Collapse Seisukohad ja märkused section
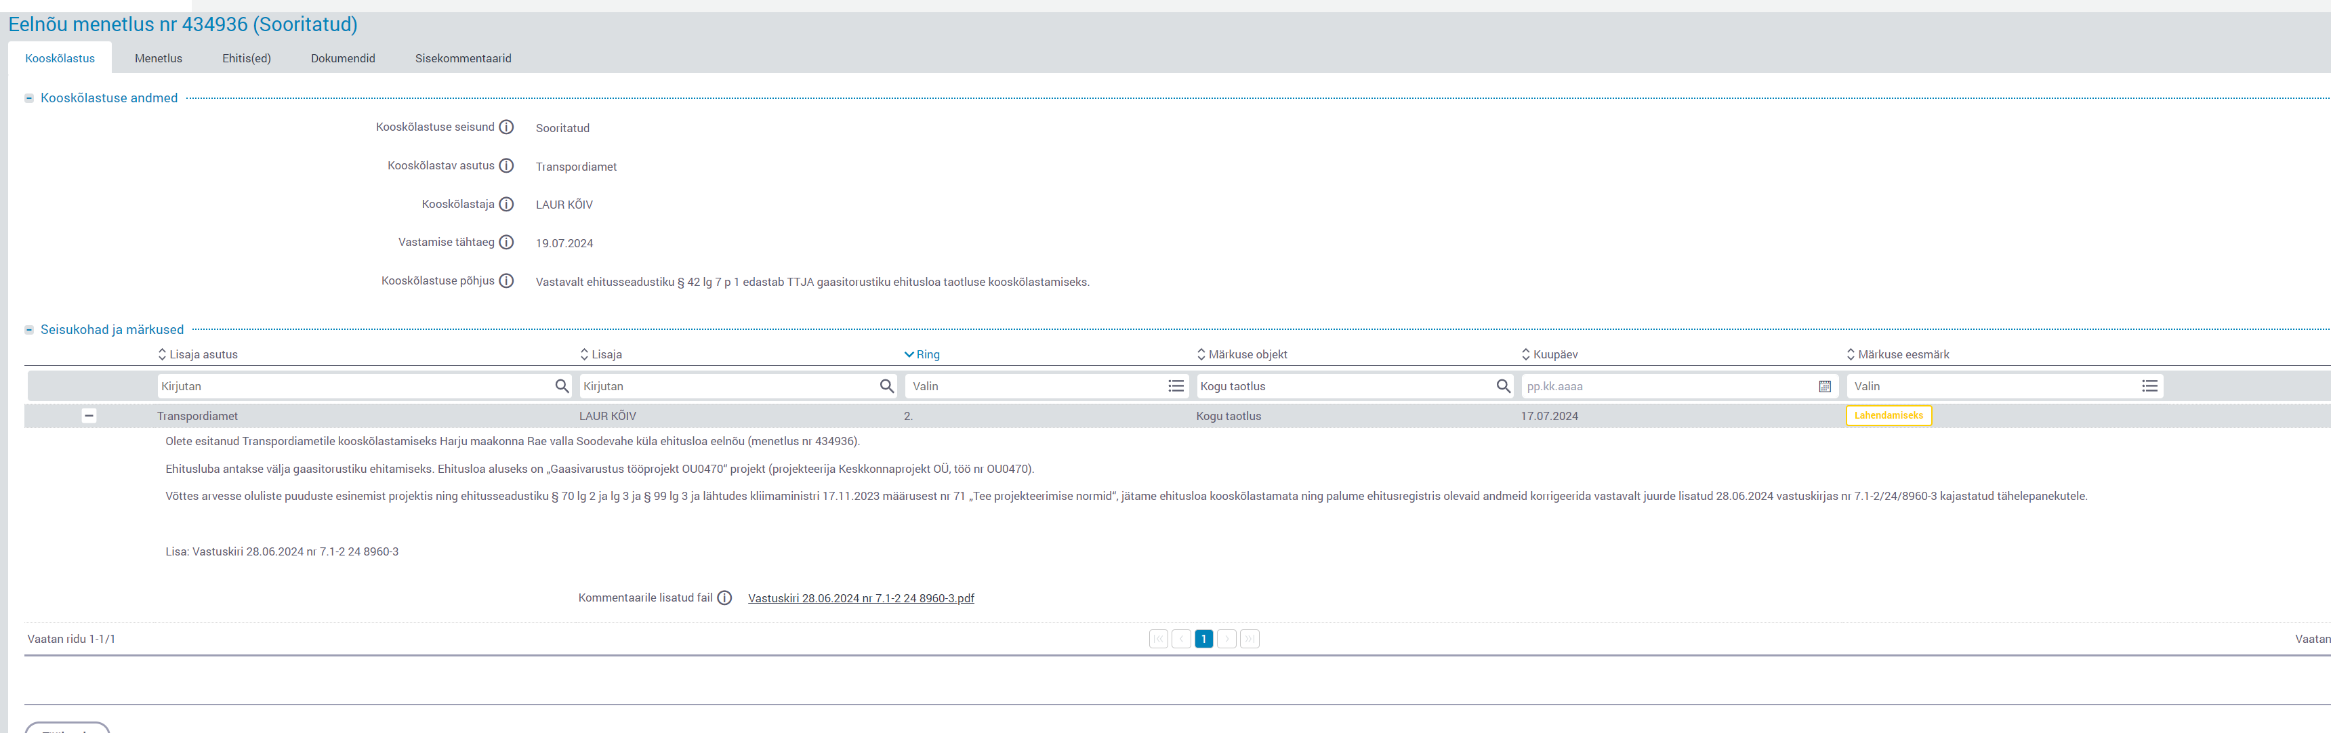The height and width of the screenshot is (733, 2331). [29, 331]
